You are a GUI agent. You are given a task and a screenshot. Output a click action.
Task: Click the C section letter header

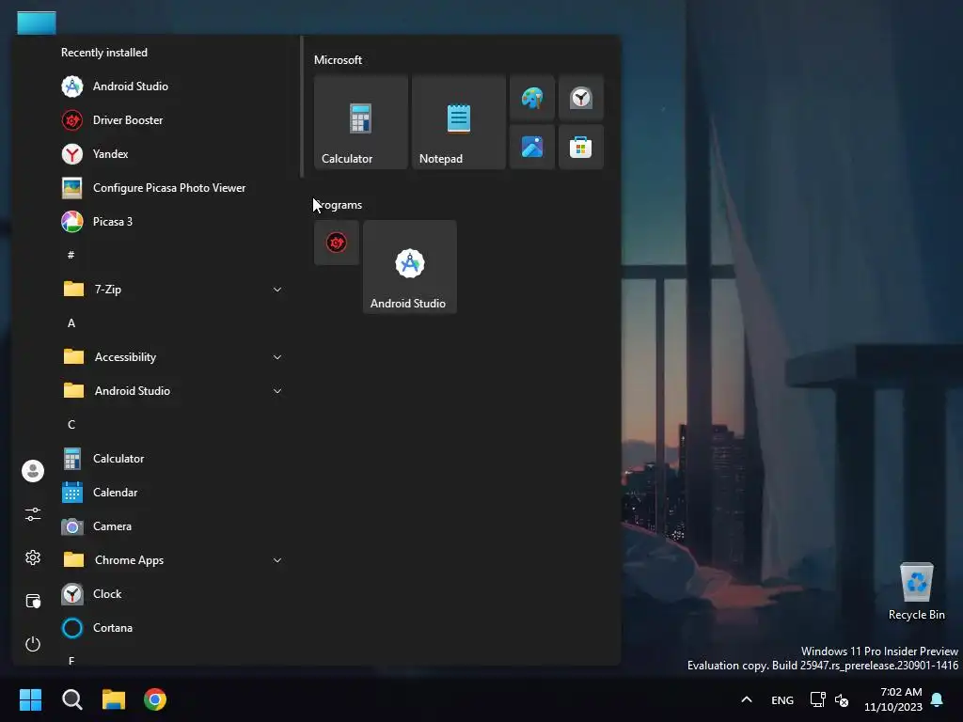click(x=71, y=424)
